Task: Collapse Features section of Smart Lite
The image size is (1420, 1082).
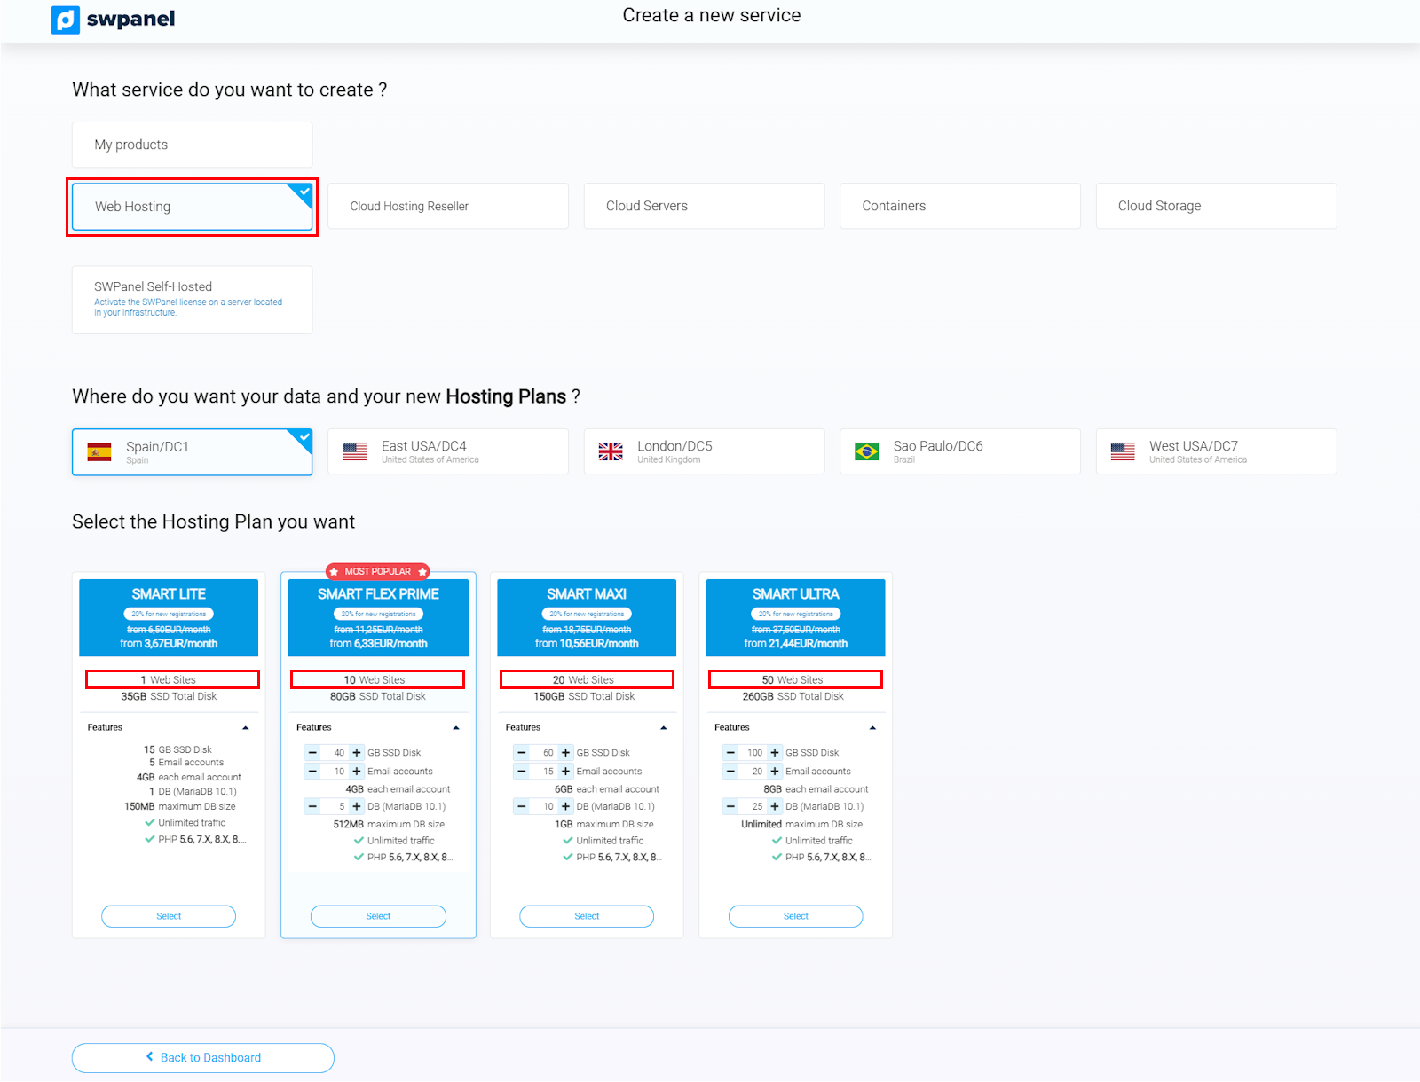Action: click(x=246, y=728)
